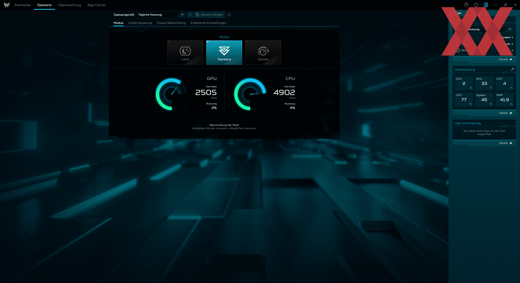Screen dimensions: 520x283
Task: Minimize the PredatorSense window
Action: [x=496, y=5]
